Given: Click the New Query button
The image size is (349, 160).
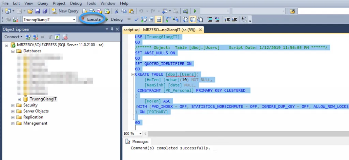Looking at the screenshot, I should click(65, 11).
